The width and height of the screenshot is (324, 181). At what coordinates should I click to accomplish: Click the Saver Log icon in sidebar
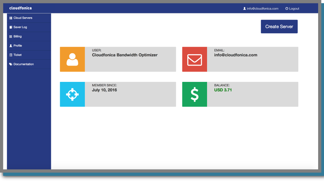[x=11, y=27]
